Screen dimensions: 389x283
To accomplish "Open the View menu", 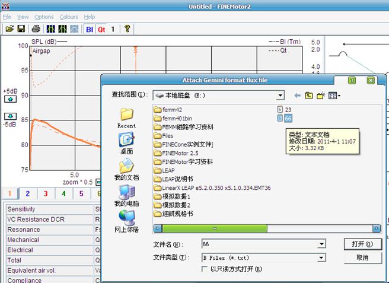I will pos(23,17).
